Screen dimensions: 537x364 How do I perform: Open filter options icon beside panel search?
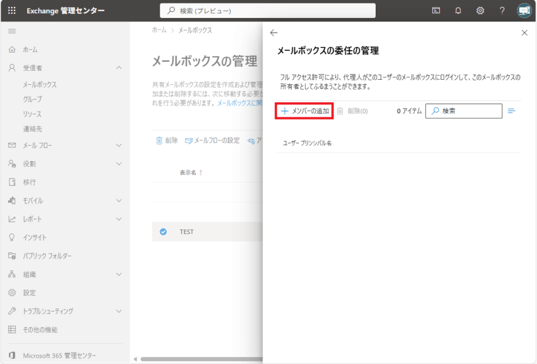tap(512, 111)
